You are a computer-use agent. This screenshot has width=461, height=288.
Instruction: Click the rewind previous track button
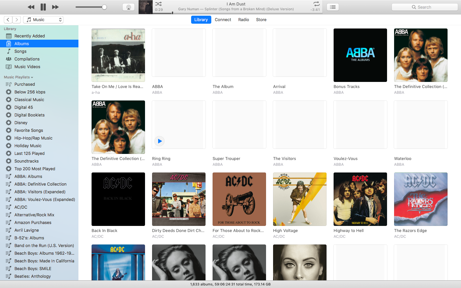click(31, 7)
